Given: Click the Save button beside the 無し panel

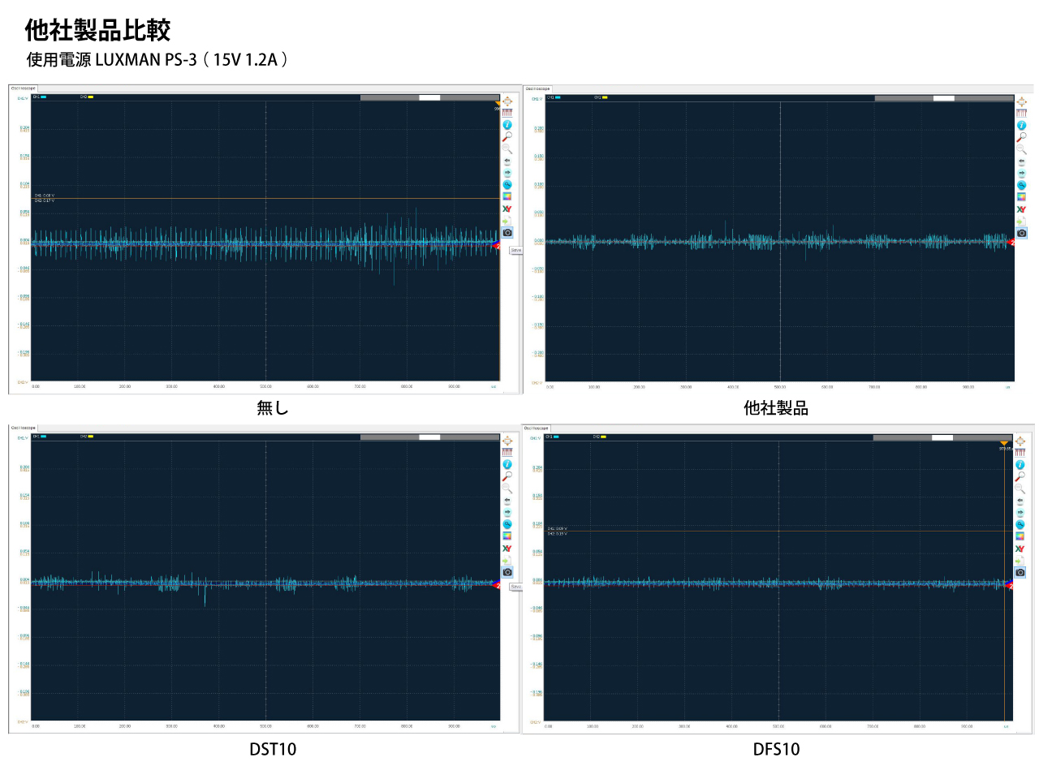Looking at the screenshot, I should [515, 250].
